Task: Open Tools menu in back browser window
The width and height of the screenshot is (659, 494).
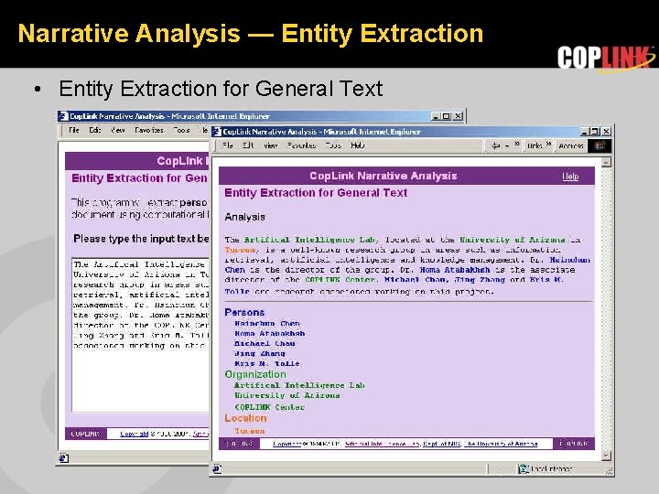Action: (181, 130)
